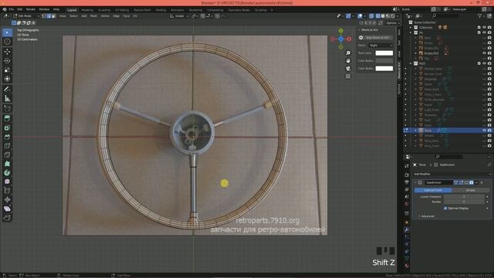Select the Smooth tool
The height and width of the screenshot is (278, 494).
point(7,182)
